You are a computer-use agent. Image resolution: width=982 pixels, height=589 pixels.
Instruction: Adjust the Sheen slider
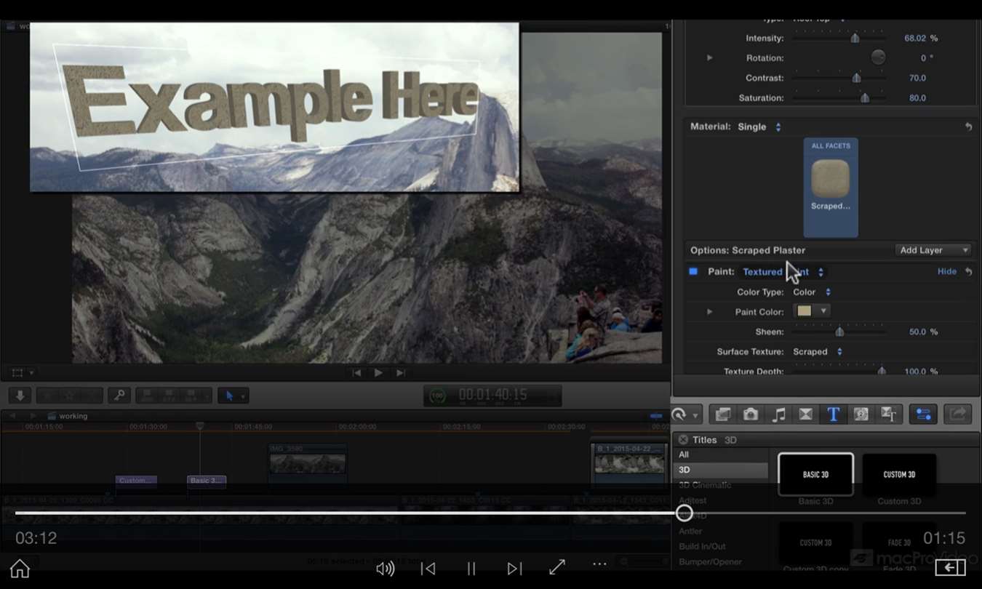839,332
